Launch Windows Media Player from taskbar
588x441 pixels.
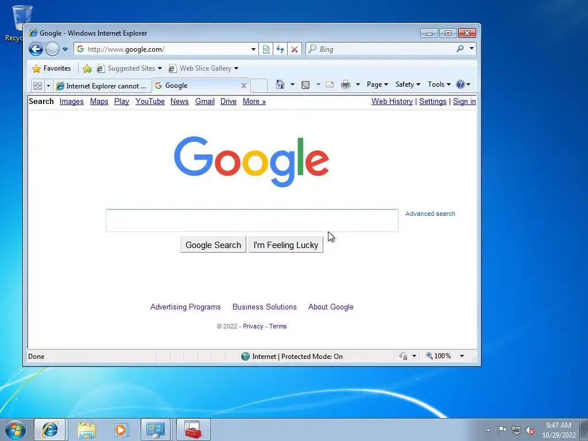point(121,430)
